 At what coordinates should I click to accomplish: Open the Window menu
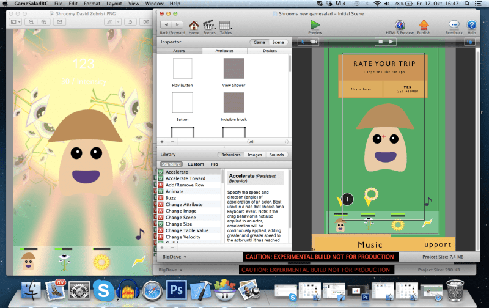(x=155, y=4)
